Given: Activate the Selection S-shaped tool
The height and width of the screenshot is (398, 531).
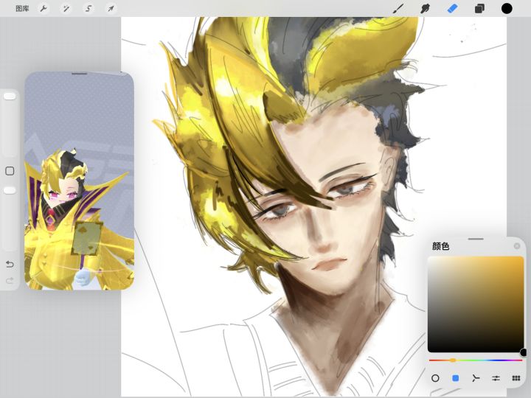Looking at the screenshot, I should click(88, 9).
